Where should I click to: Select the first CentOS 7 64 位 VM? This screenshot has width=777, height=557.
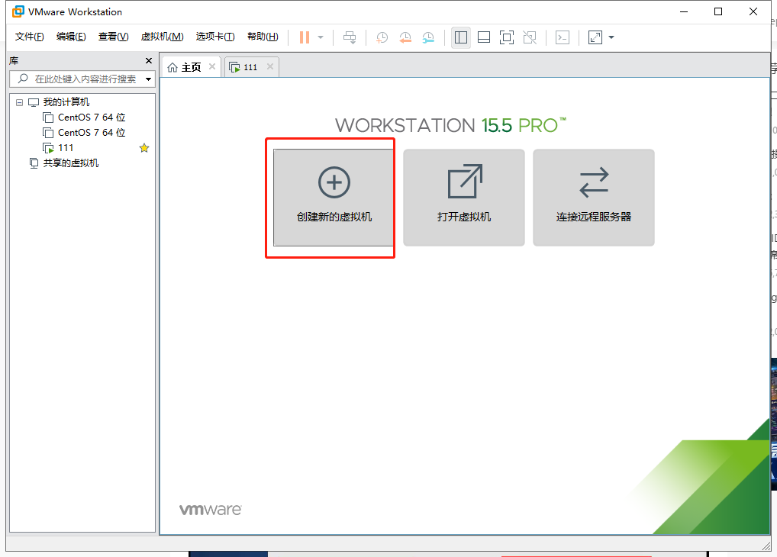tap(91, 118)
